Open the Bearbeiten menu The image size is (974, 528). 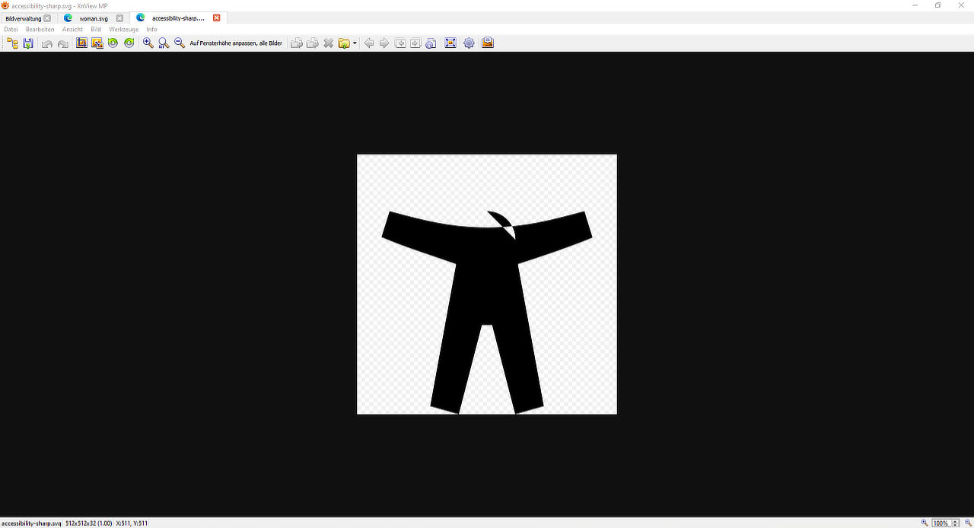coord(40,29)
